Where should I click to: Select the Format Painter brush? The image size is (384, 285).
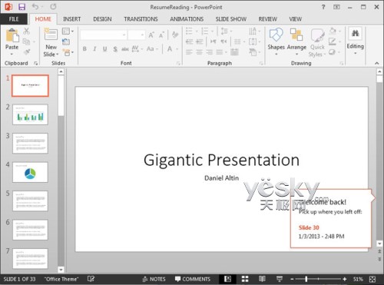[x=26, y=52]
